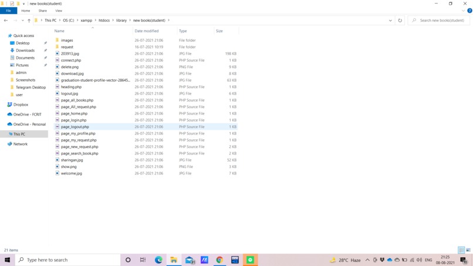
Task: Open the Mail app on taskbar
Action: (x=190, y=260)
